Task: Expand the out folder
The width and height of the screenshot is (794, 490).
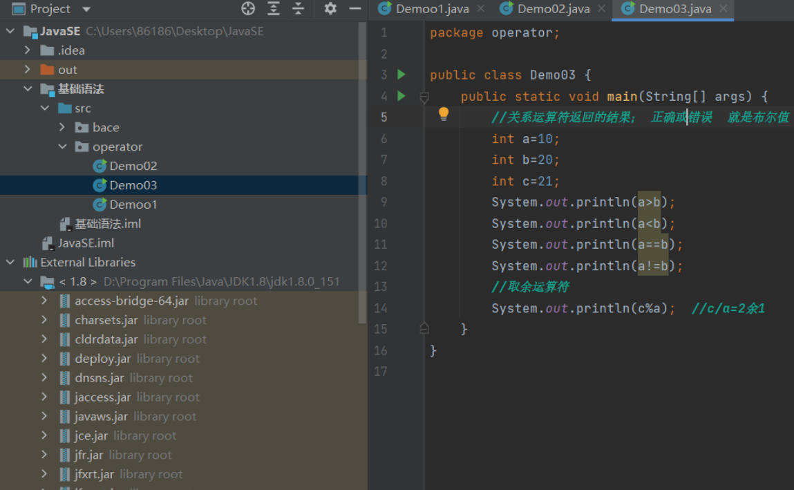Action: 28,69
